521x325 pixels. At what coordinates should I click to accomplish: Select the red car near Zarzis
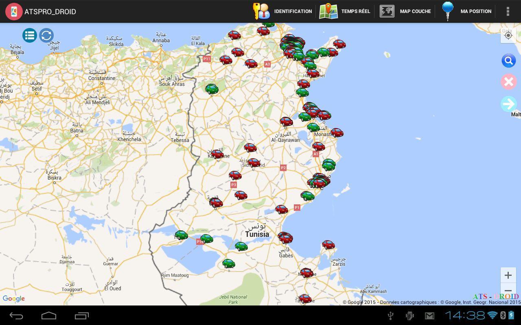click(x=328, y=245)
